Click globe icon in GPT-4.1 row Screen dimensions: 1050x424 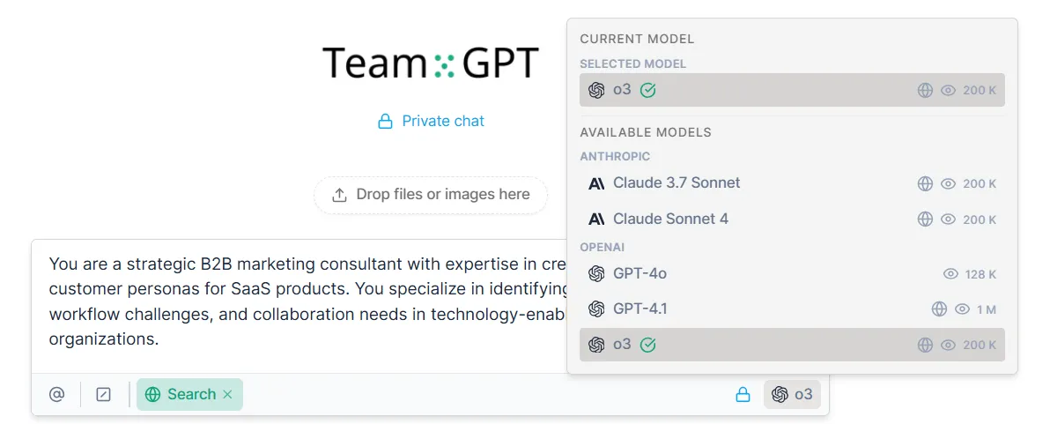(x=939, y=309)
